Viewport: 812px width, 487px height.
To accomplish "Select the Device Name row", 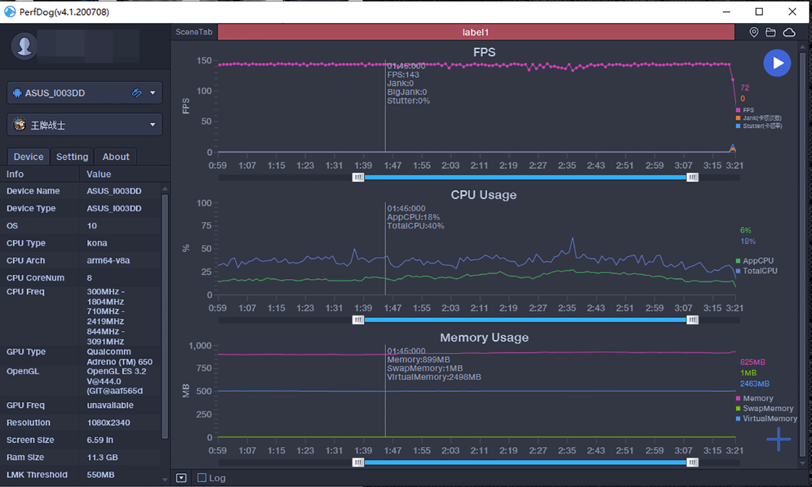I will [x=81, y=191].
